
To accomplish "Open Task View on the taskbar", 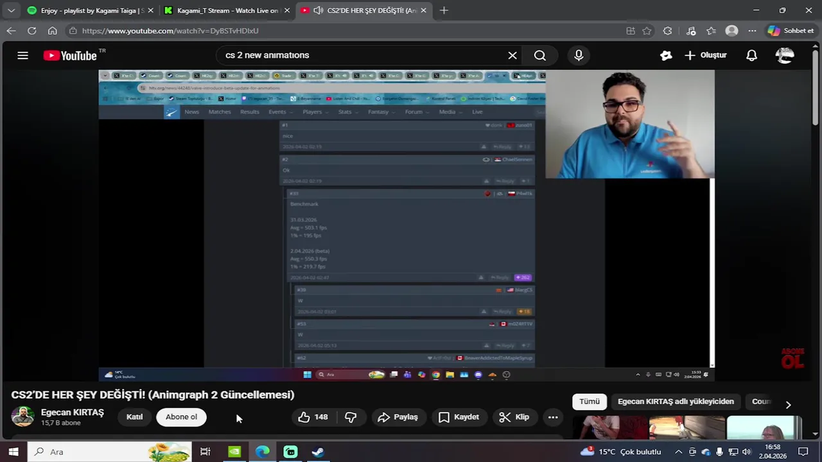I will (205, 452).
